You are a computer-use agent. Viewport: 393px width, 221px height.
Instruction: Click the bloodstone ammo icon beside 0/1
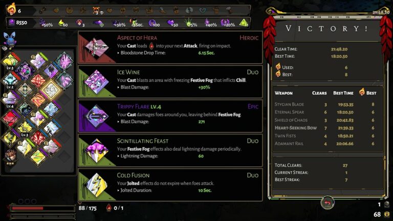[109, 208]
